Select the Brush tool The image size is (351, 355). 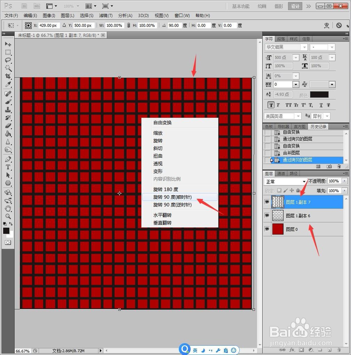8,102
